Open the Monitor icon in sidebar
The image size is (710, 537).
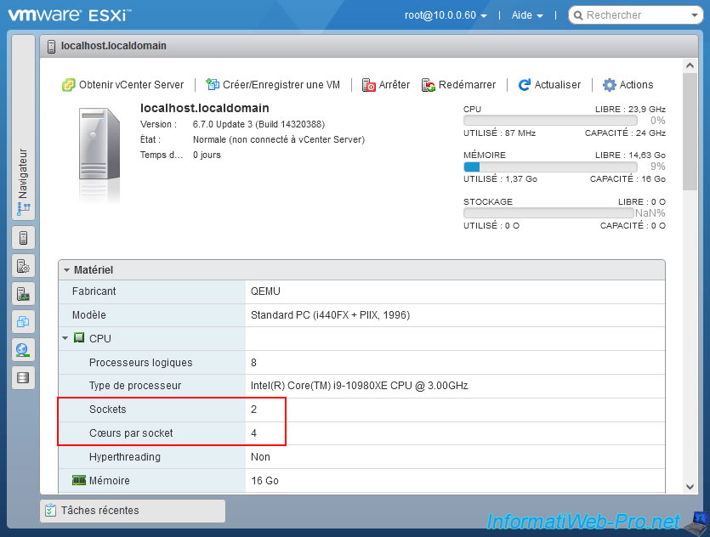coord(23,294)
